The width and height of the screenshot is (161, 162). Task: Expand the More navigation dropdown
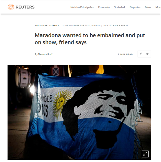click(158, 7)
